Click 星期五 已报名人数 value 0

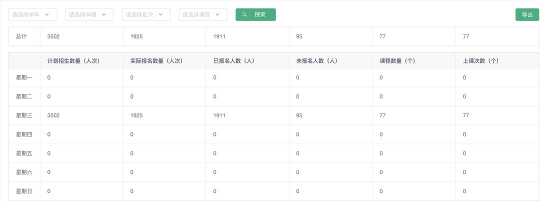click(x=215, y=153)
